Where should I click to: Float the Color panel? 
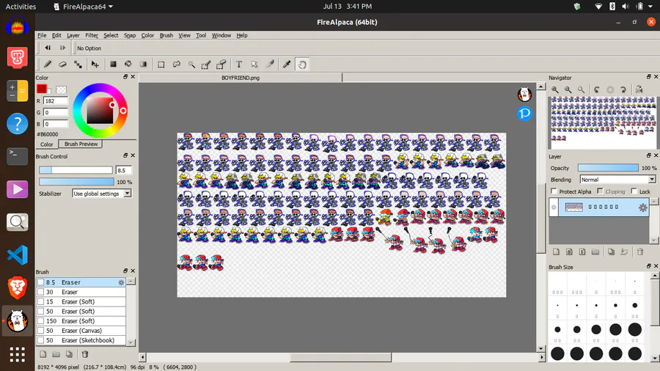click(125, 77)
